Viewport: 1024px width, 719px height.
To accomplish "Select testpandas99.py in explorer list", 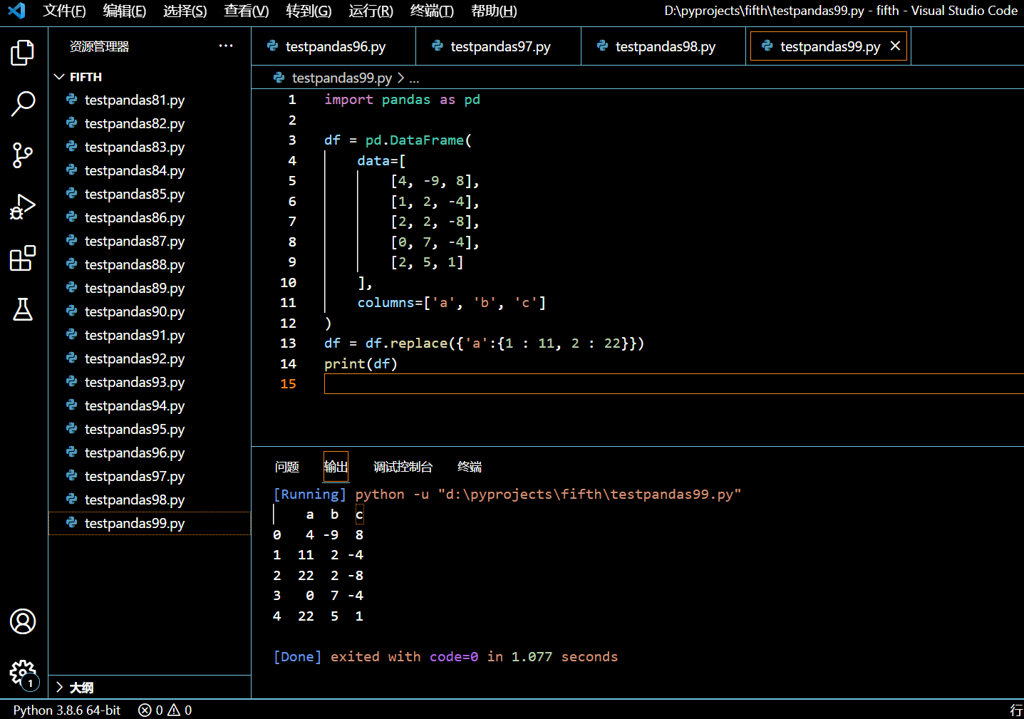I will [x=150, y=523].
